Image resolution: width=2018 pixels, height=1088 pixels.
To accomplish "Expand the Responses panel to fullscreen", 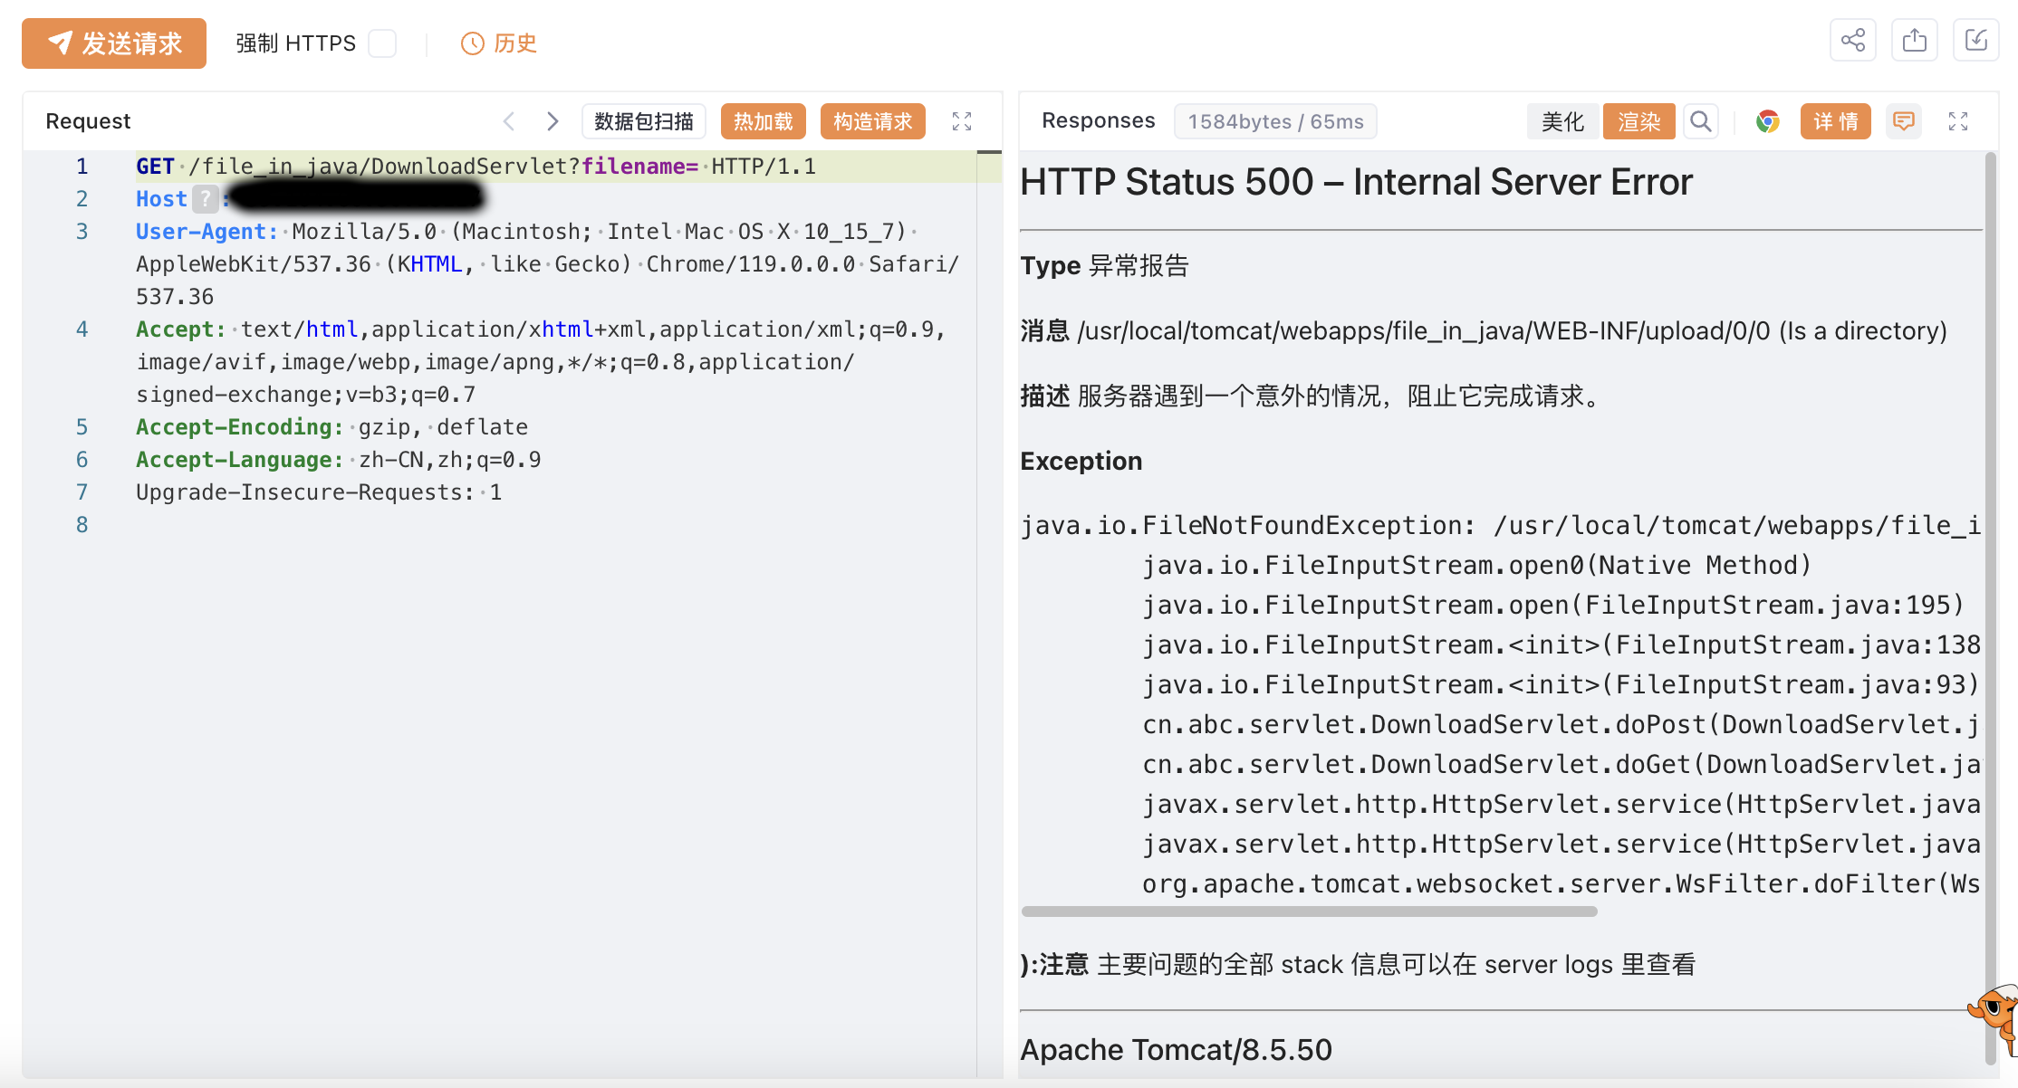I will pos(1958,121).
